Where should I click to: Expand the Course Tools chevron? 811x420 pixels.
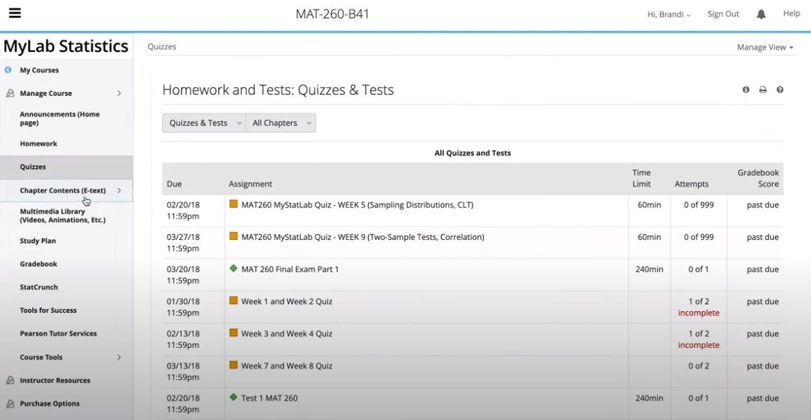[x=119, y=357]
